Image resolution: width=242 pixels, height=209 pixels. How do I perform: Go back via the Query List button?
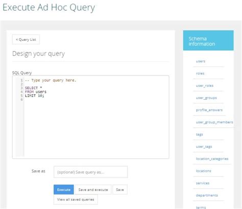tap(26, 39)
